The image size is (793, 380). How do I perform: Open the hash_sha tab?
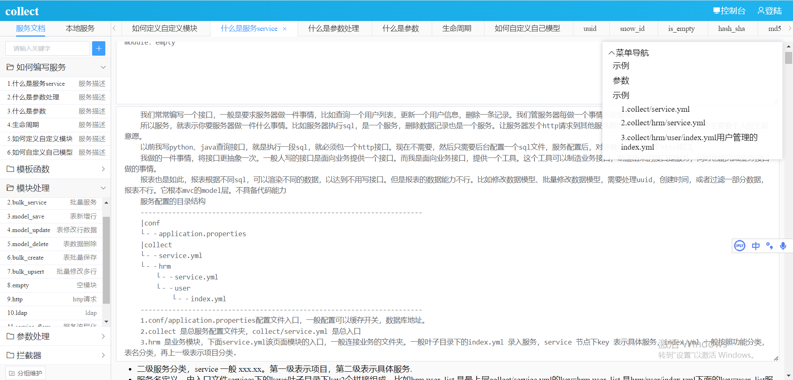coord(731,28)
